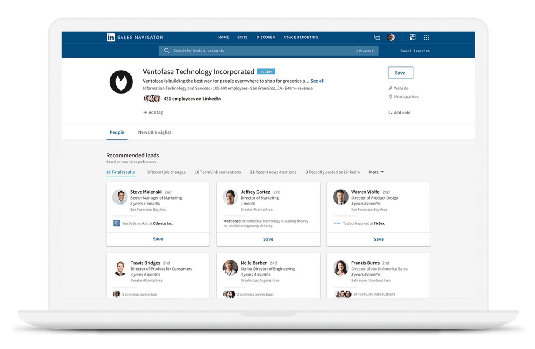The width and height of the screenshot is (535, 349).
Task: Click the Add note icon
Action: click(x=390, y=113)
